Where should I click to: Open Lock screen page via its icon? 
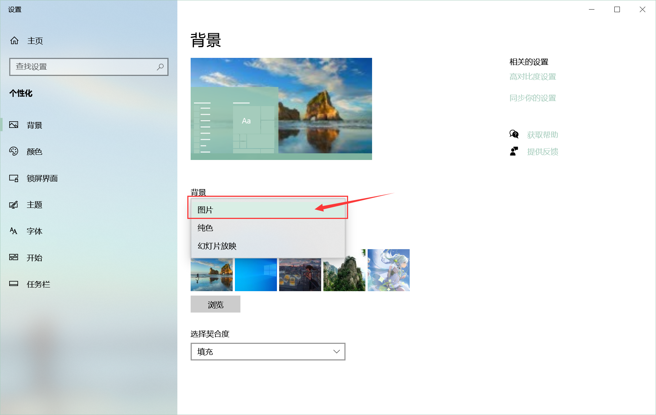14,178
